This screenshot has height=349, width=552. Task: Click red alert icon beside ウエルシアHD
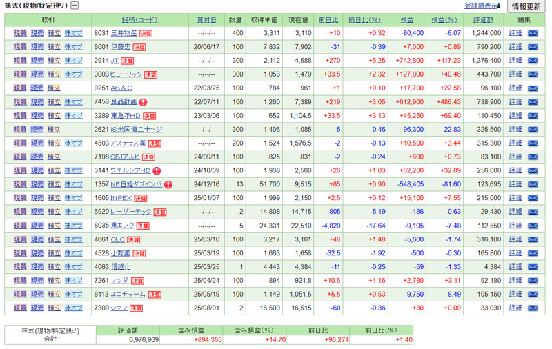coord(157,171)
